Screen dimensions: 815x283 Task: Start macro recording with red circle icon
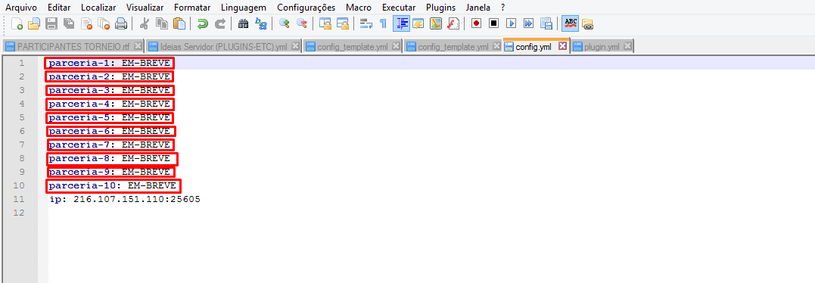pyautogui.click(x=476, y=23)
